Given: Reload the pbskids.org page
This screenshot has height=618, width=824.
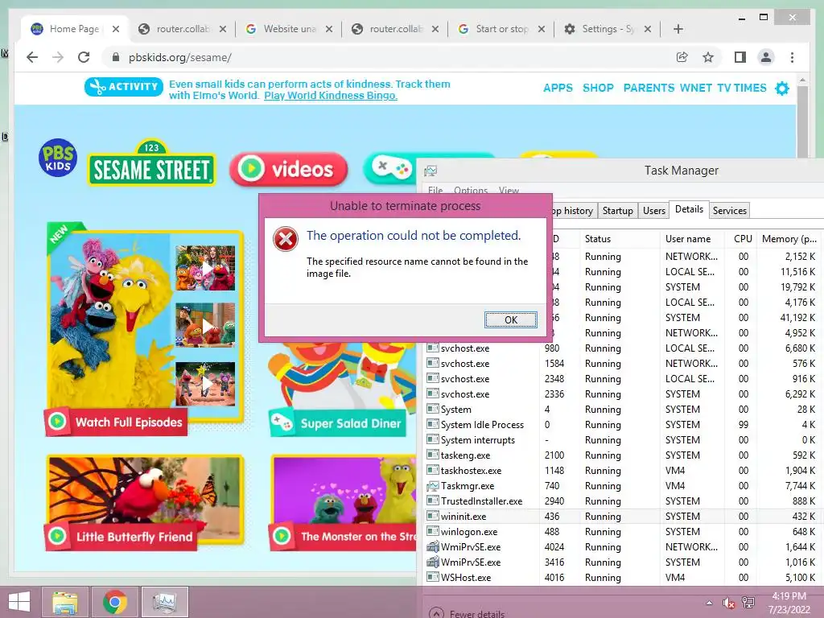Looking at the screenshot, I should click(x=84, y=57).
